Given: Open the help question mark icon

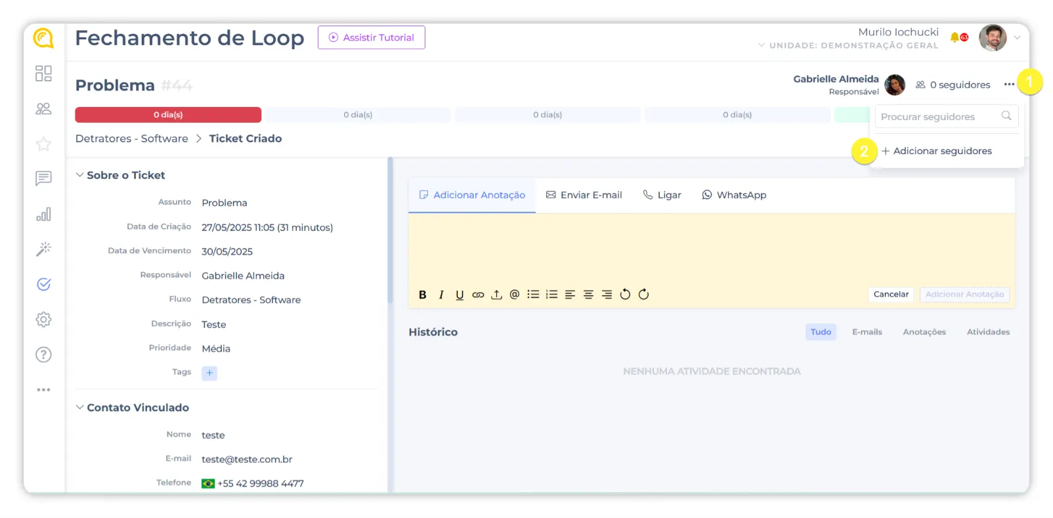Looking at the screenshot, I should tap(43, 355).
